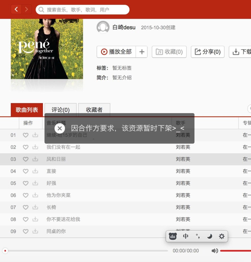Like song 08 你不要送花给我

pos(26,219)
